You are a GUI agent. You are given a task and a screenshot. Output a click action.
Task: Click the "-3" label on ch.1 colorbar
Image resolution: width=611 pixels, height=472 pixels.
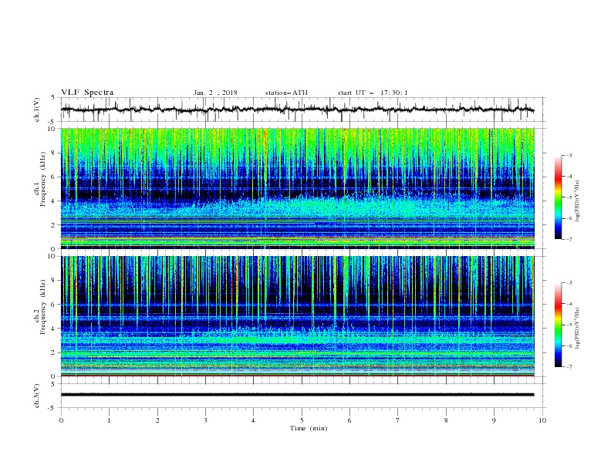point(569,155)
